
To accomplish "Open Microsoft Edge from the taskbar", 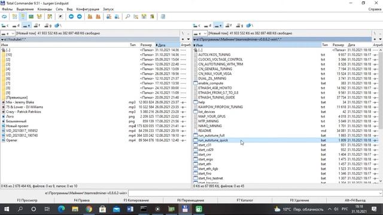I will coord(61,209).
